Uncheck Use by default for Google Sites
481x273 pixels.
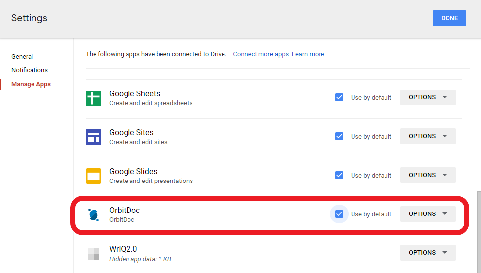coord(339,136)
